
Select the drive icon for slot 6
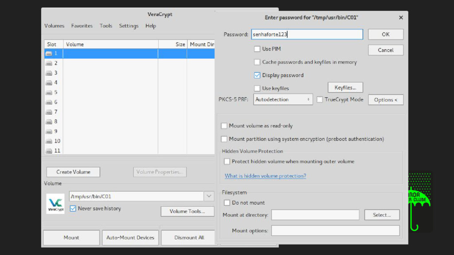(x=49, y=102)
